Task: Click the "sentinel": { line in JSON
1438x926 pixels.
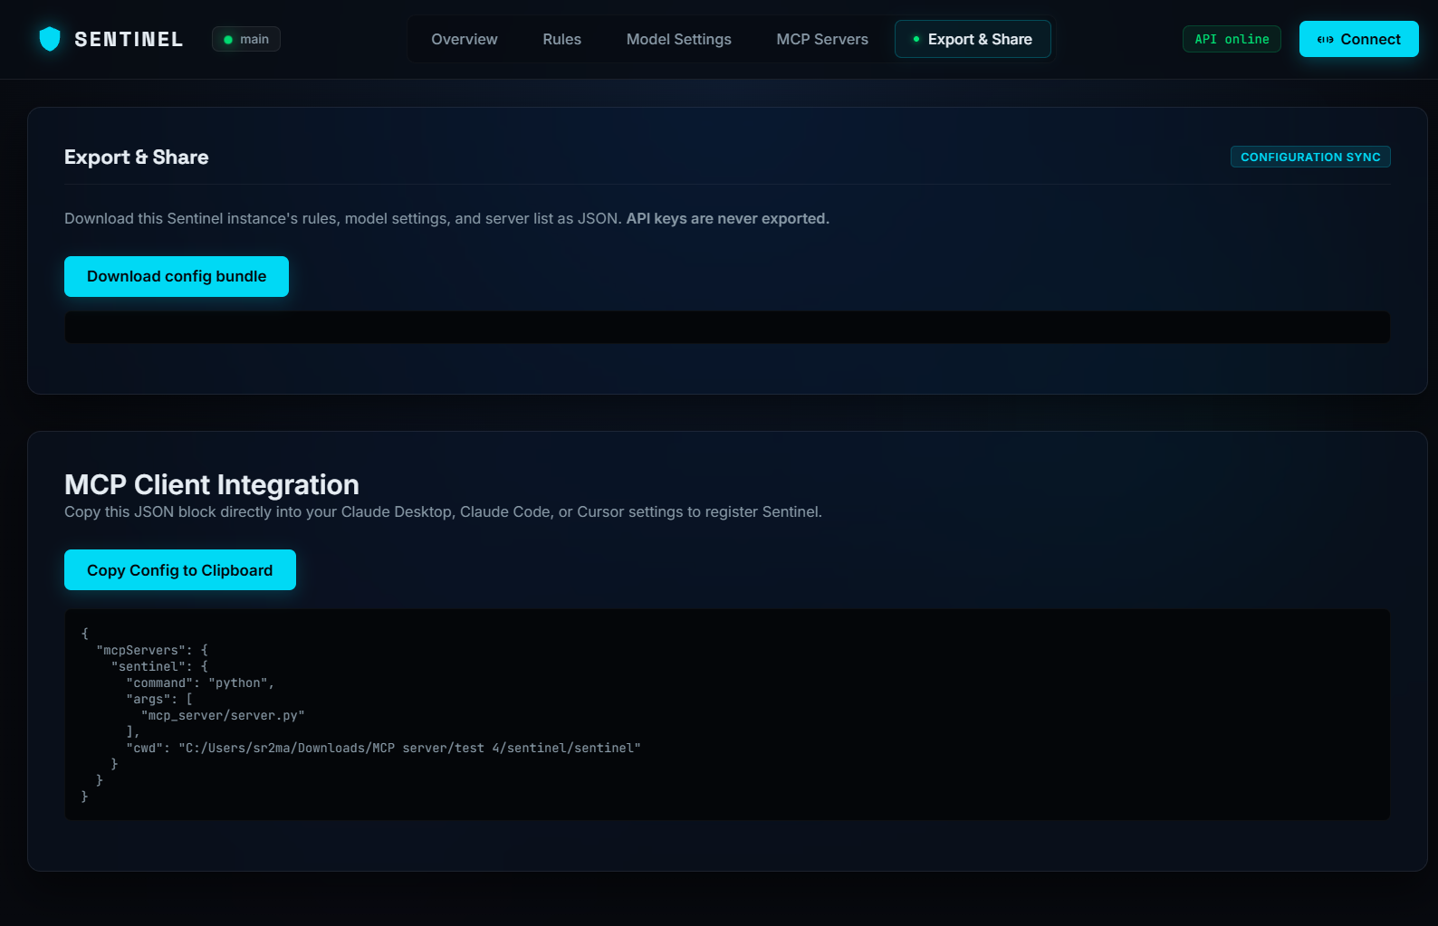Action: point(160,666)
